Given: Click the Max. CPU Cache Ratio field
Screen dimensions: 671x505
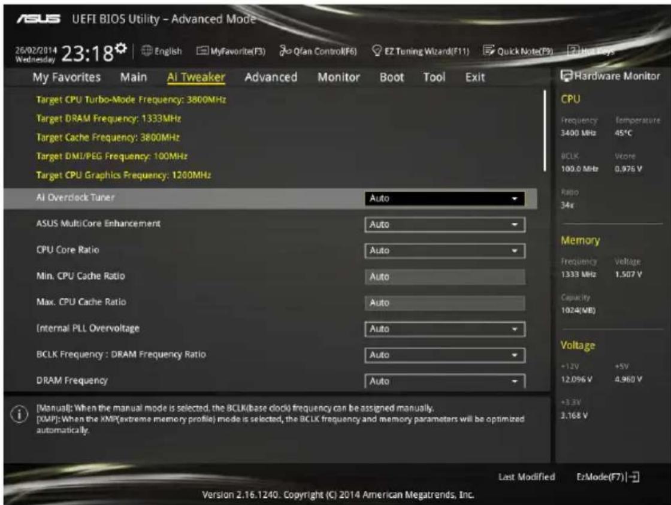Looking at the screenshot, I should [x=445, y=303].
